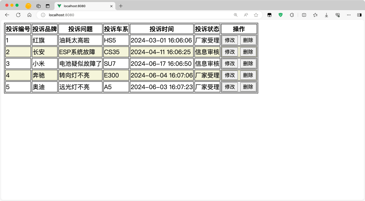Click the 操作 column header
Image resolution: width=365 pixels, height=201 pixels.
(x=239, y=29)
